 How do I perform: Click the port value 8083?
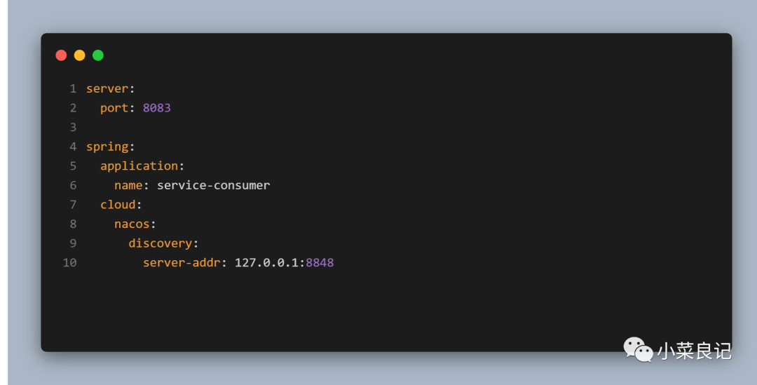coord(157,108)
